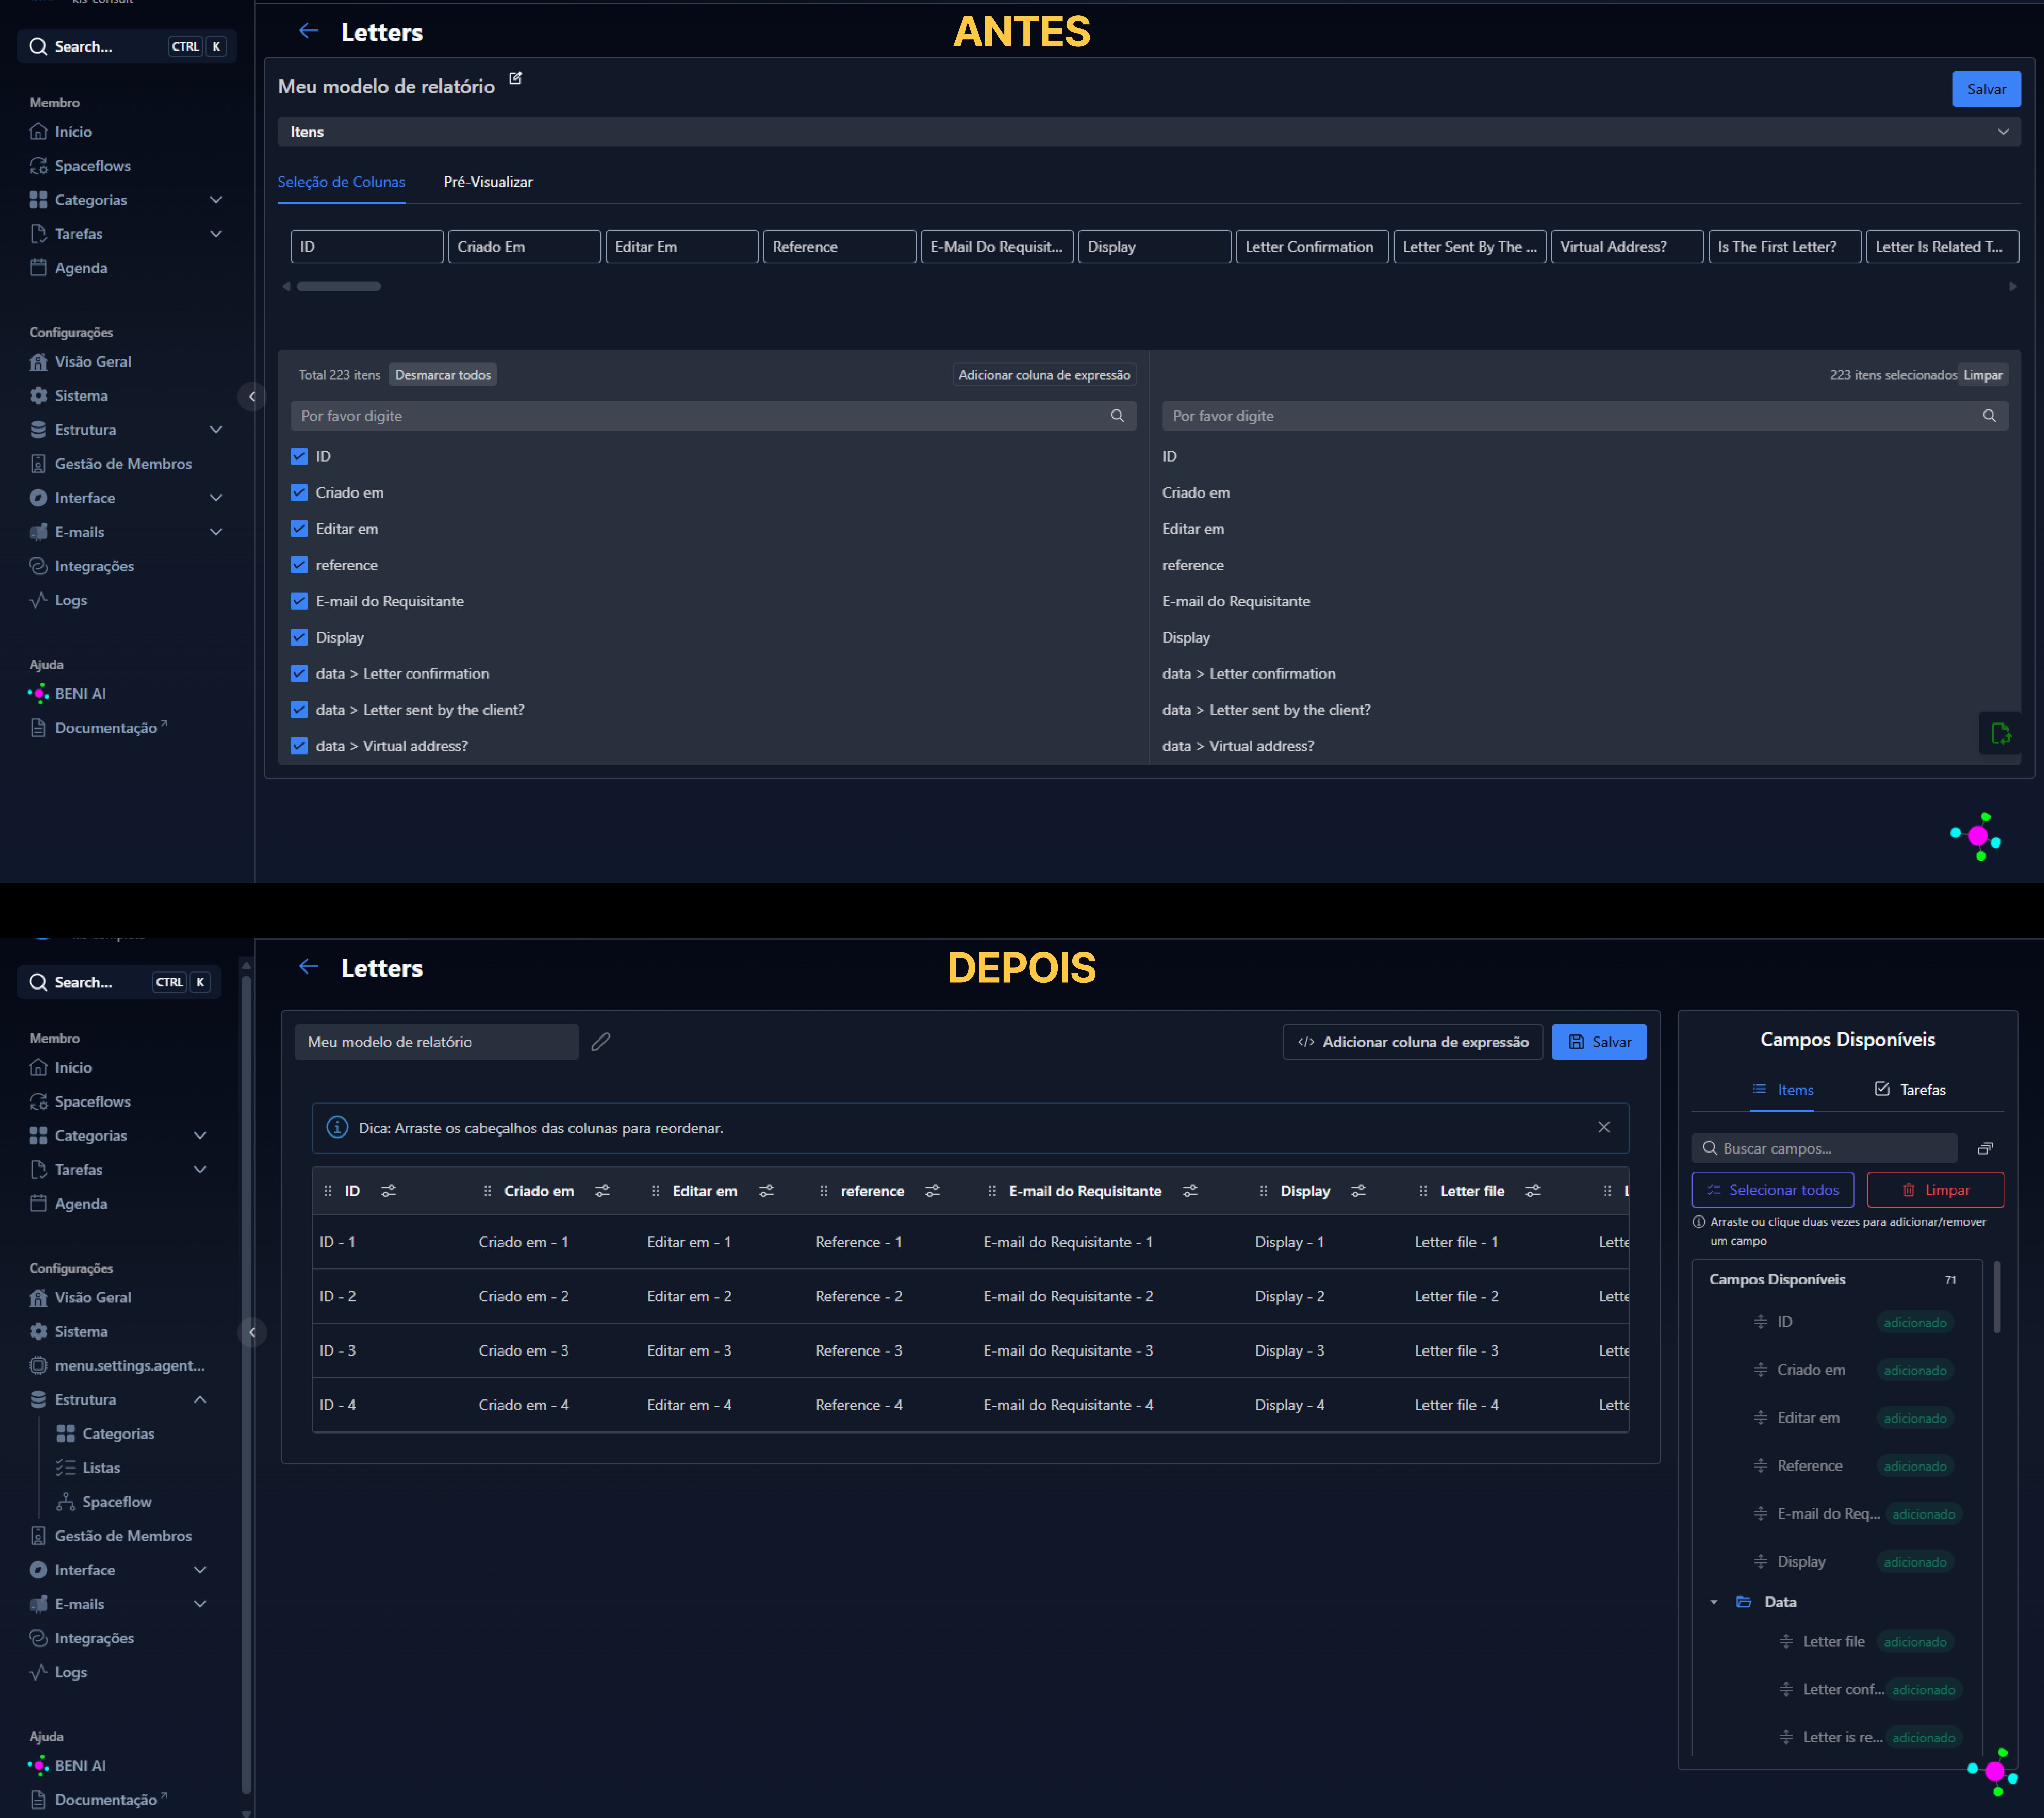Select Logs in the sidebar

(70, 600)
